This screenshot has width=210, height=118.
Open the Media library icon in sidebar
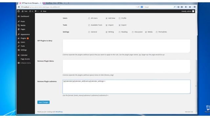point(19,25)
